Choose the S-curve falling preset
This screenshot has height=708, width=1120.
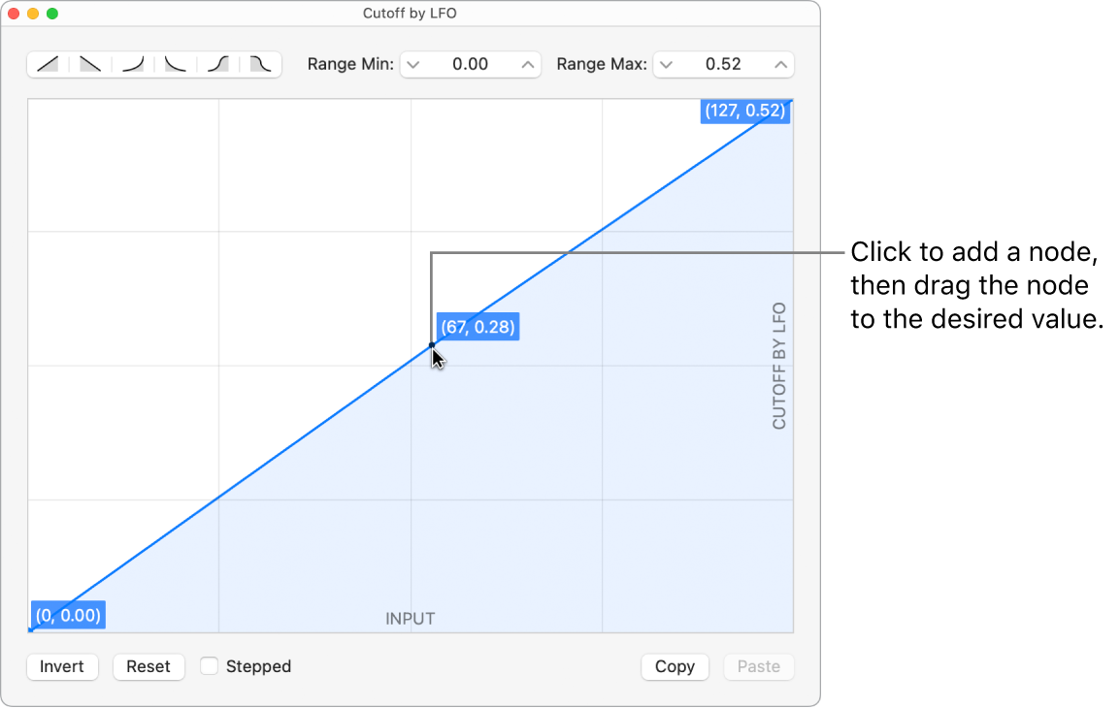pyautogui.click(x=260, y=64)
